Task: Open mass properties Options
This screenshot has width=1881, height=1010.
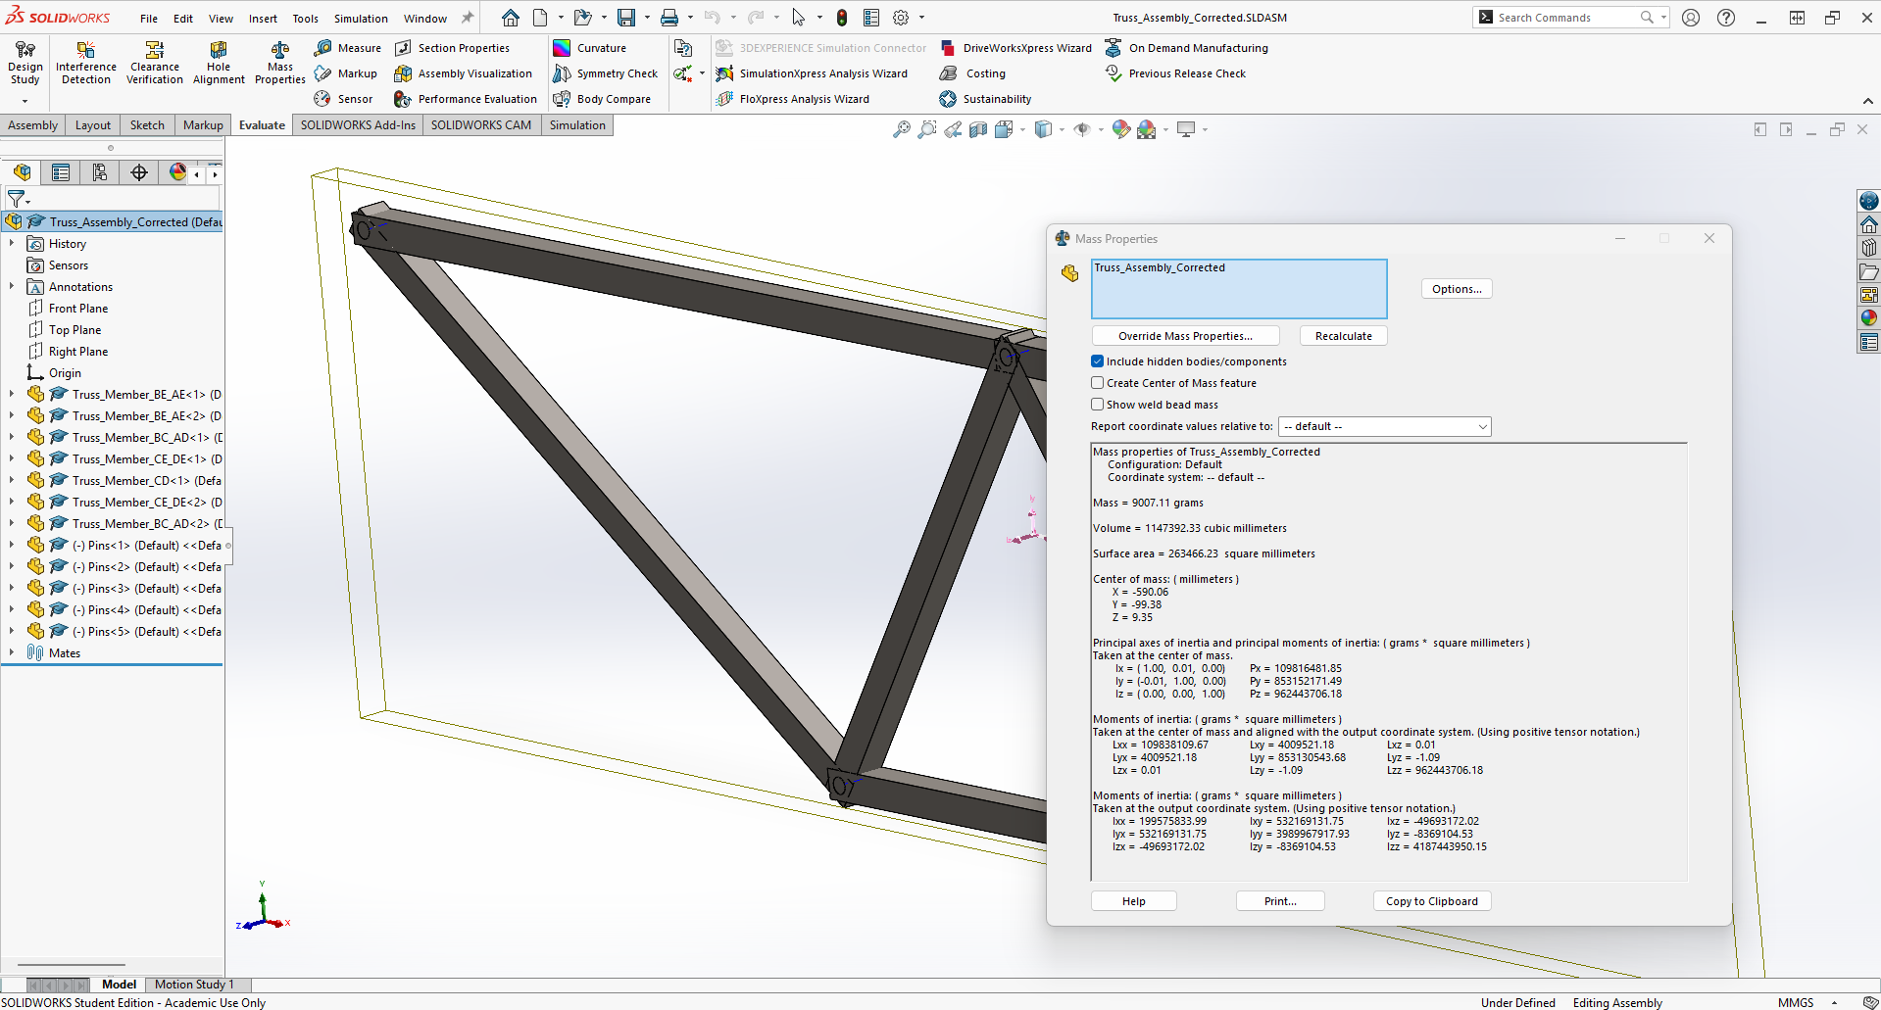Action: pyautogui.click(x=1457, y=289)
